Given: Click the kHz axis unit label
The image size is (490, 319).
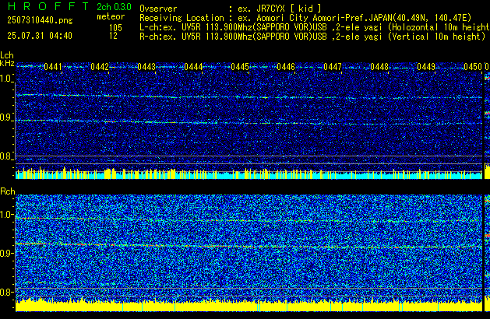Looking at the screenshot, I should point(7,63).
